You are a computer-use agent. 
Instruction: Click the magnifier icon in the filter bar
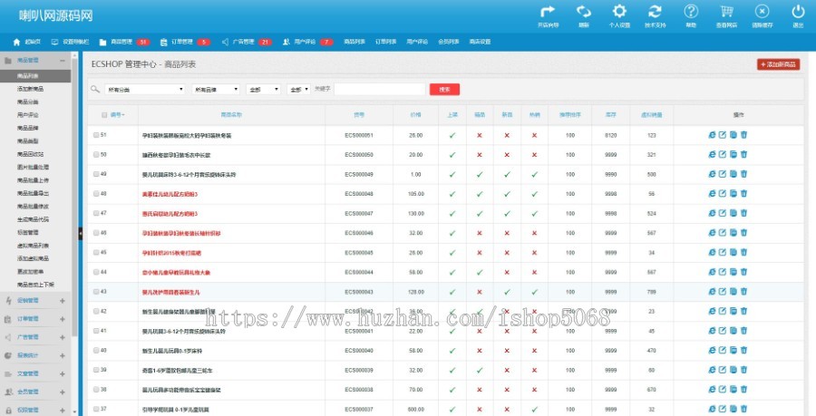(94, 89)
